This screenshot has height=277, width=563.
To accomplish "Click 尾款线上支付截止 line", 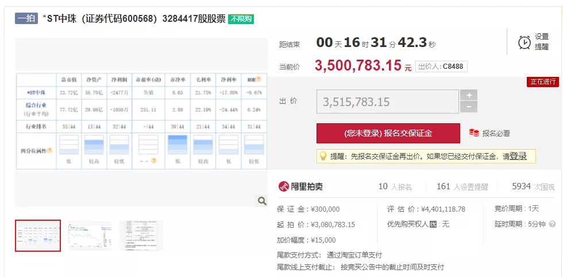I will point(361,267).
